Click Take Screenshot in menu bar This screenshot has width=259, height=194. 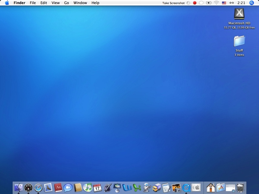point(174,3)
